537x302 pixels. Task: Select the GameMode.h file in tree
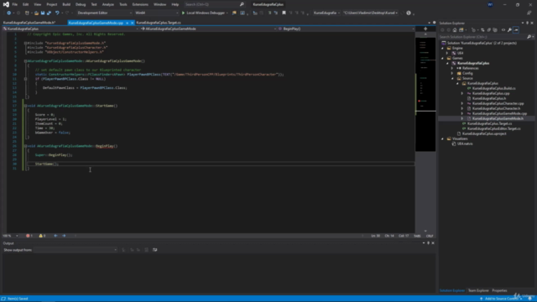pyautogui.click(x=498, y=118)
